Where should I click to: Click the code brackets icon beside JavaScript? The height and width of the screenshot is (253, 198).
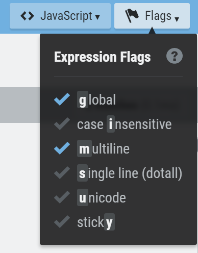click(x=27, y=16)
